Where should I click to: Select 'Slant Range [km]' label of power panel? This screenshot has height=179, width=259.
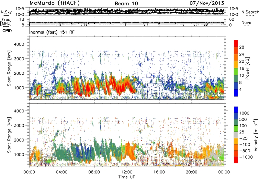pos(9,68)
